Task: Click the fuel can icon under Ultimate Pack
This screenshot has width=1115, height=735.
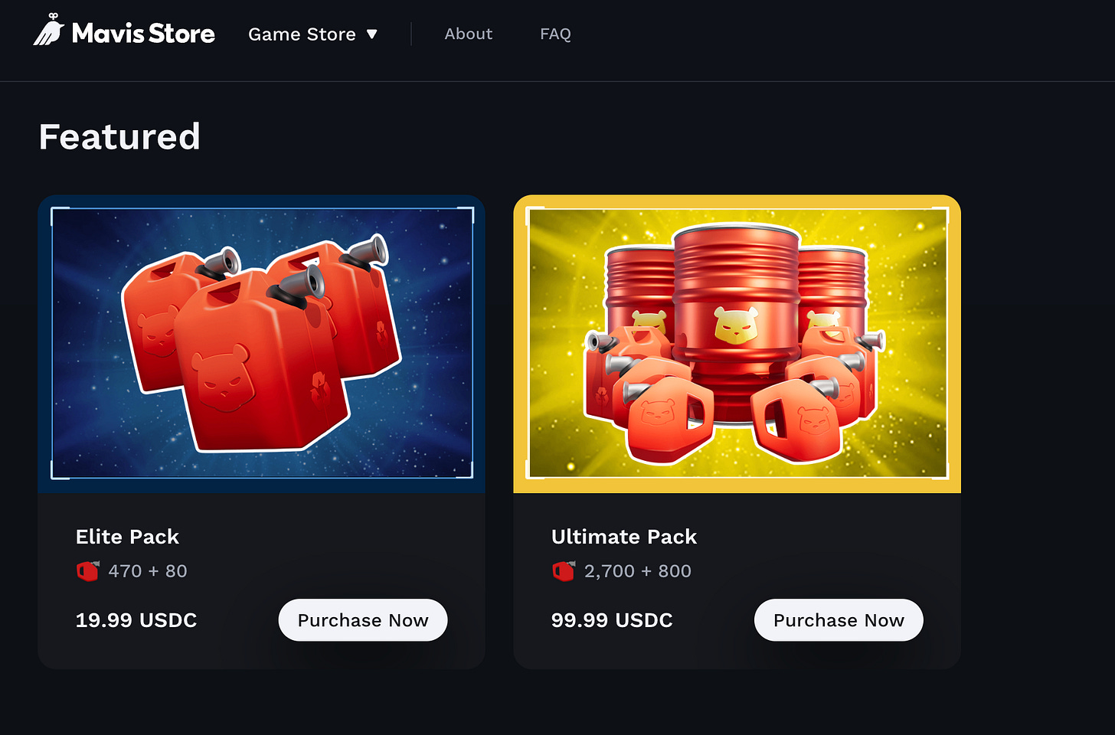Action: (564, 571)
